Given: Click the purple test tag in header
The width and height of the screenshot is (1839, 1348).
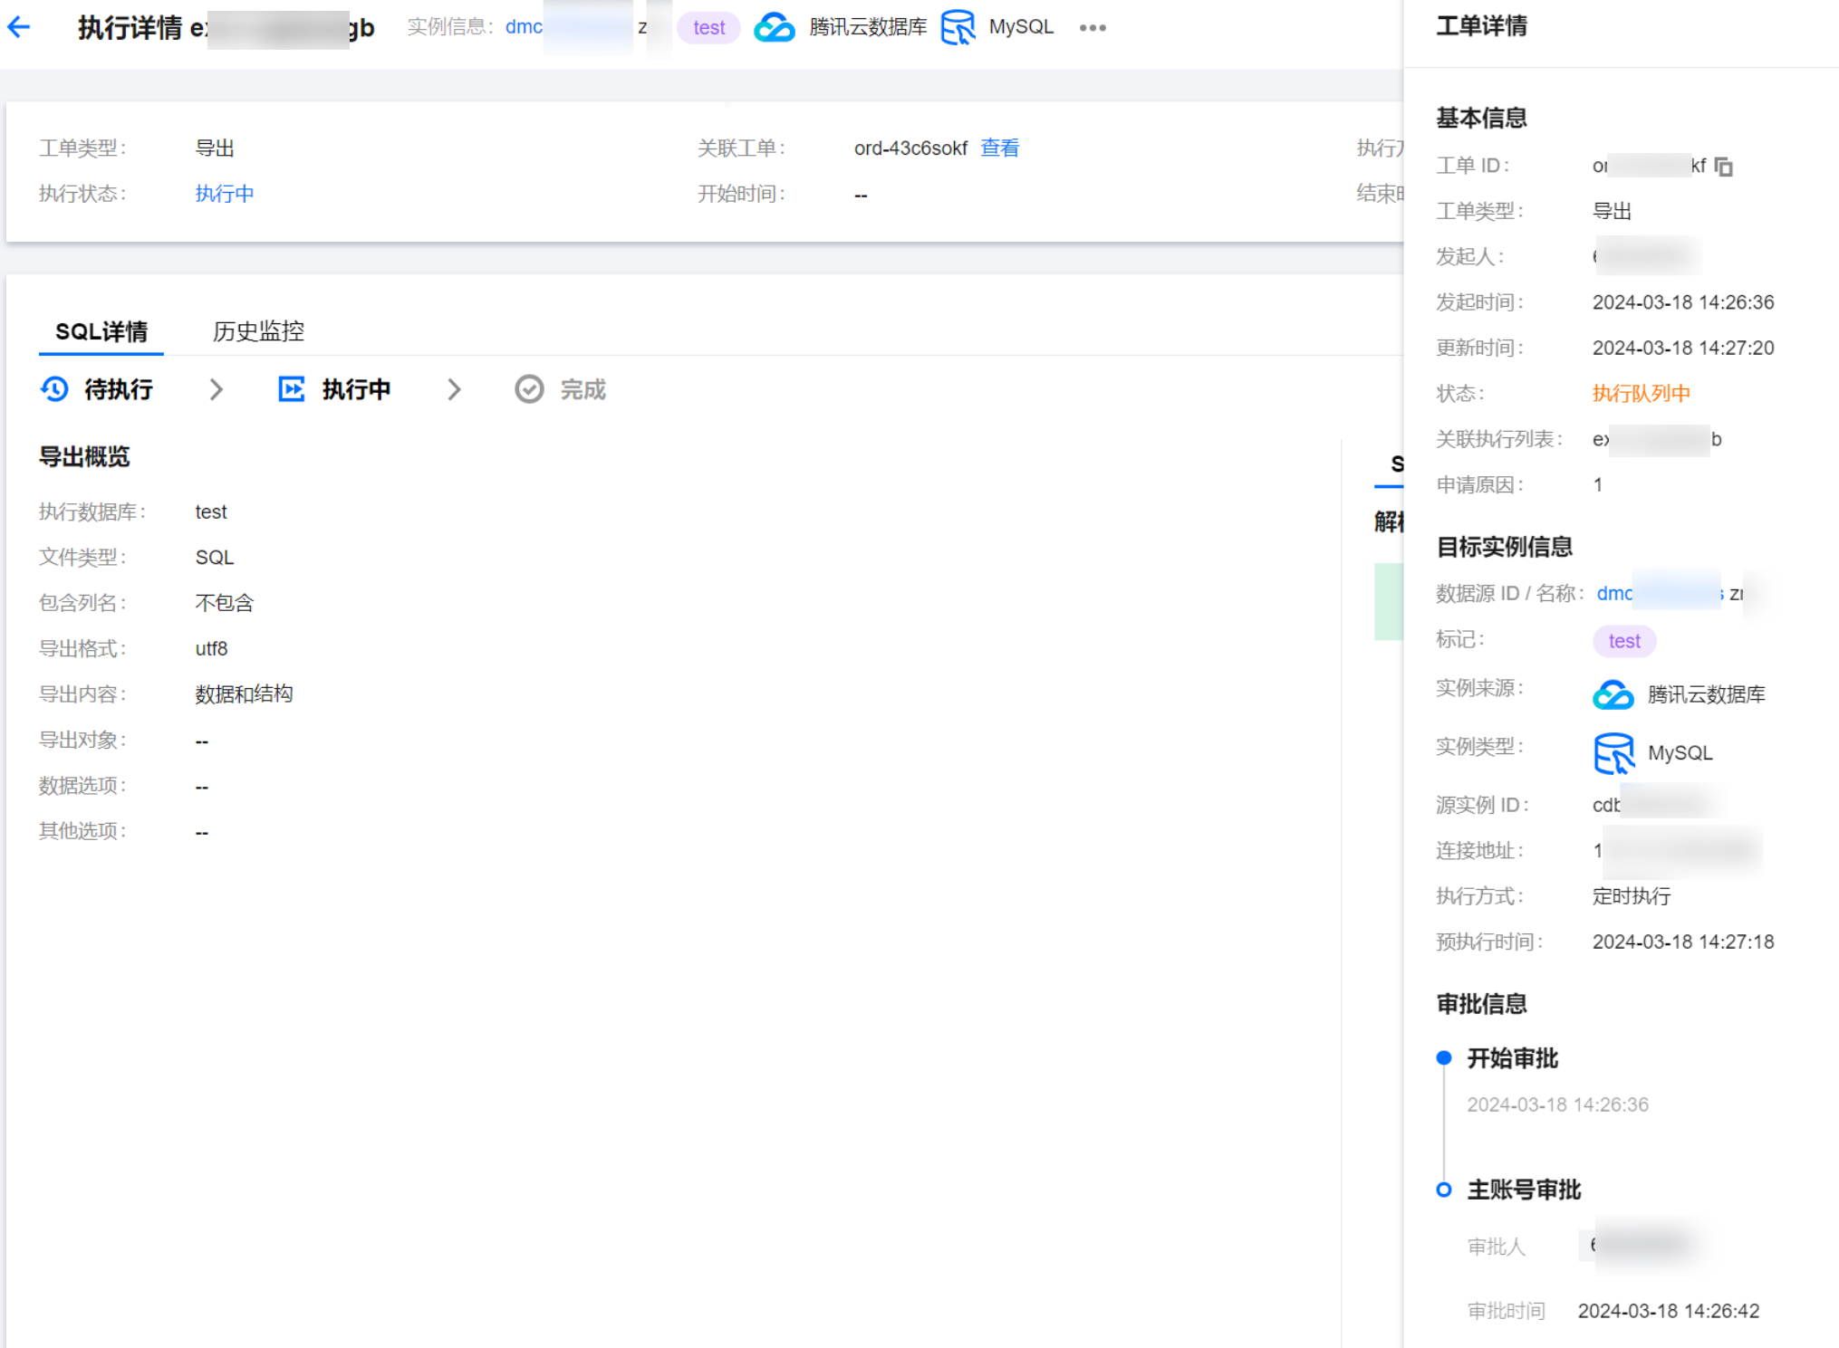Looking at the screenshot, I should 708,27.
